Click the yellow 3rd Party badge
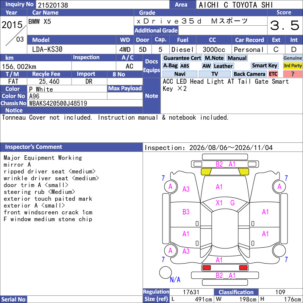This screenshot has height=303, width=303. pos(292,66)
